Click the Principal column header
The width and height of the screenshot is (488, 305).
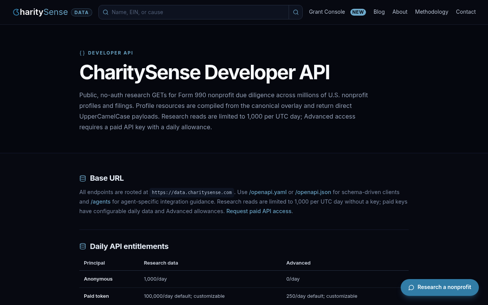[95, 263]
